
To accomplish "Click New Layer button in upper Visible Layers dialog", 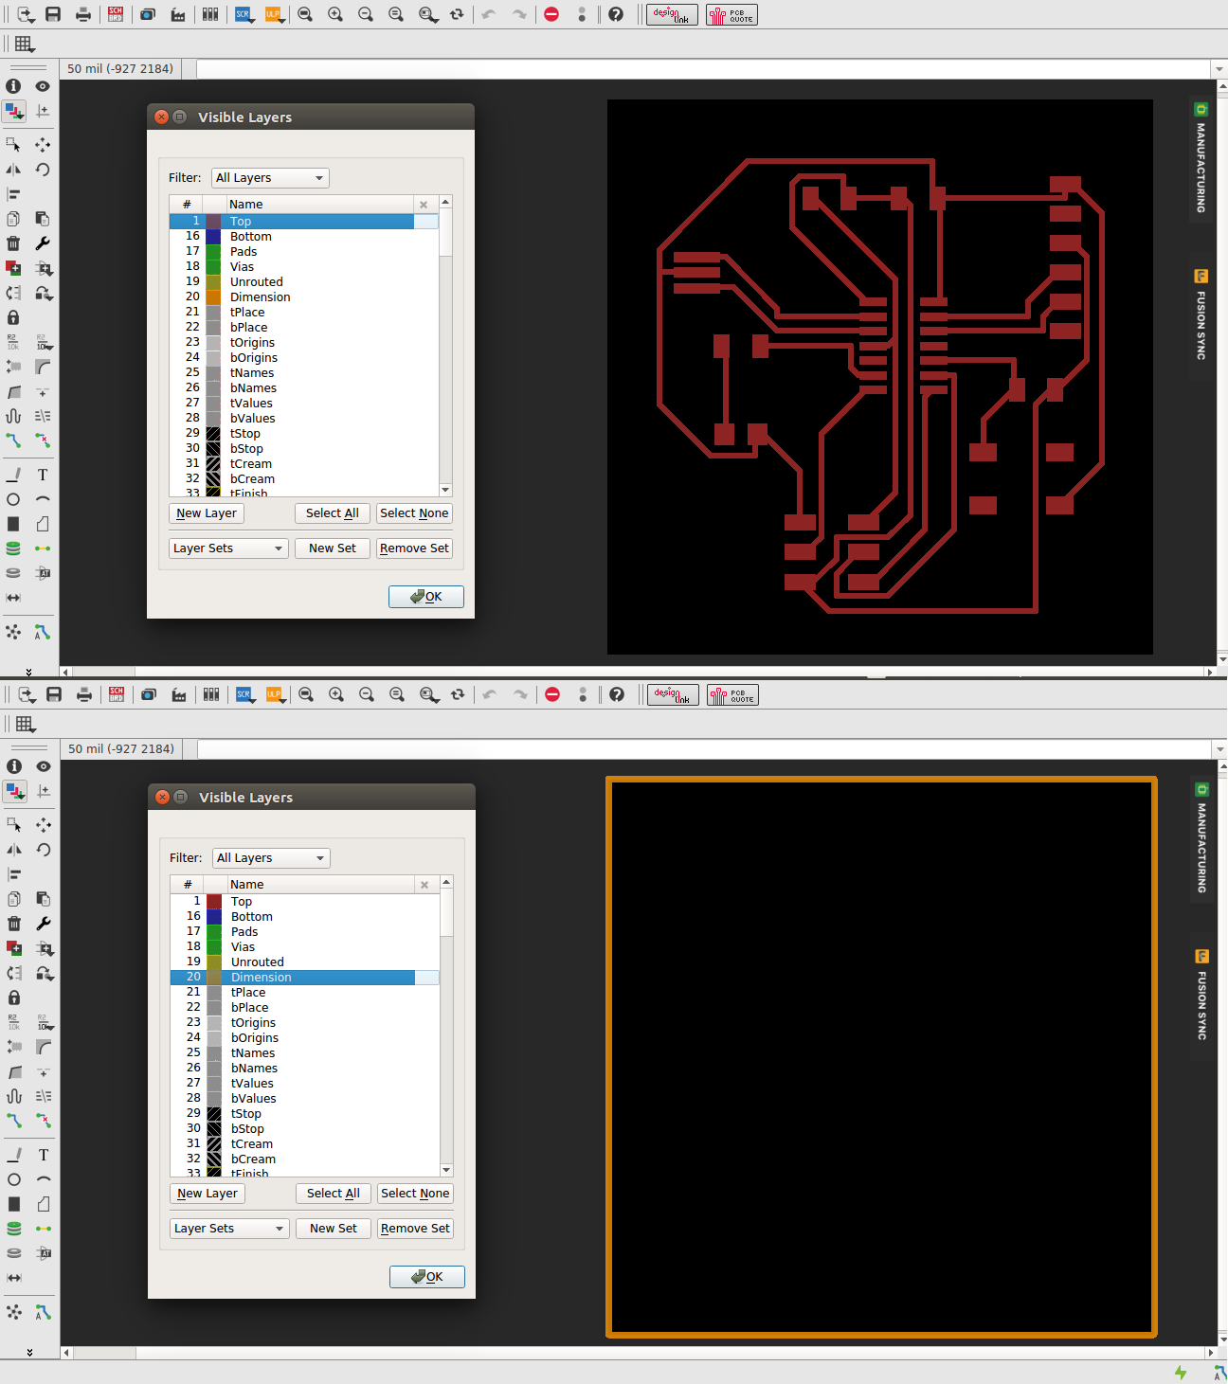I will [x=207, y=513].
